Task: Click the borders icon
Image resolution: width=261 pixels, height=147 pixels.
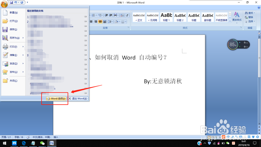Action: (123, 21)
